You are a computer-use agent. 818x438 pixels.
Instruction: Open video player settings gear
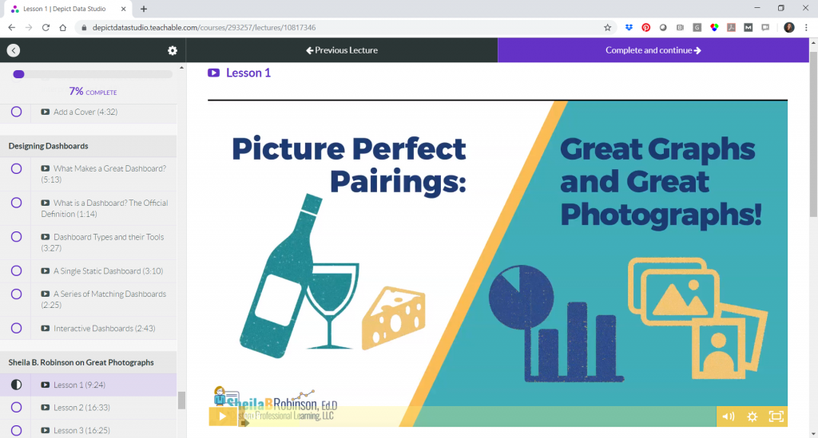[752, 416]
